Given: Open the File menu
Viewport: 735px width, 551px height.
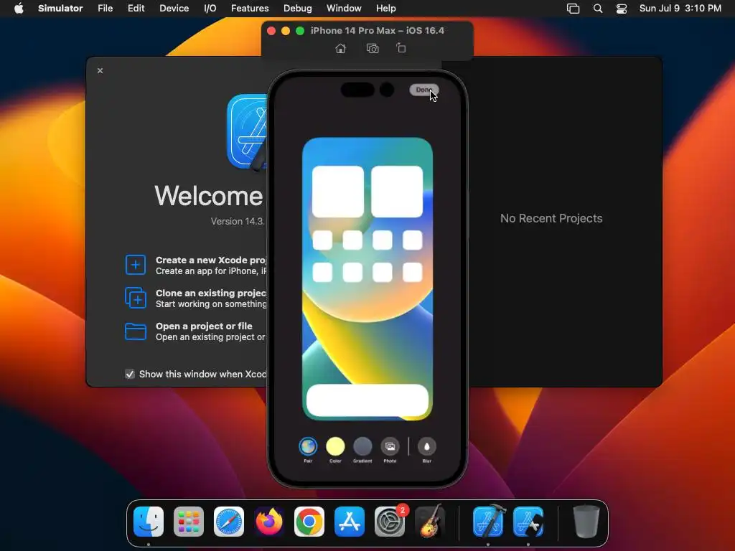Looking at the screenshot, I should 105,8.
